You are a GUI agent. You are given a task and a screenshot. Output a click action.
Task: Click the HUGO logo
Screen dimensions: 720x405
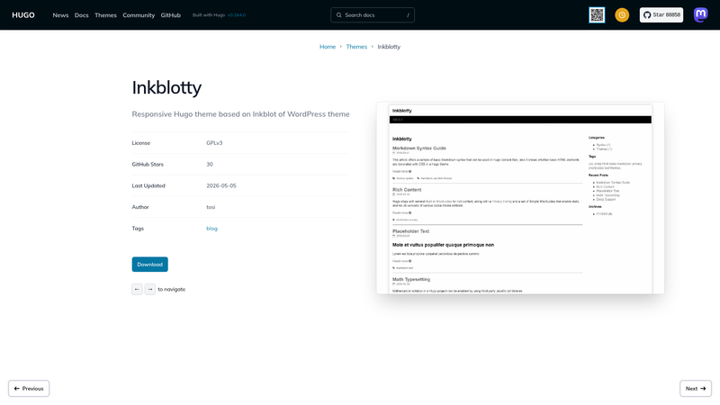tap(23, 15)
